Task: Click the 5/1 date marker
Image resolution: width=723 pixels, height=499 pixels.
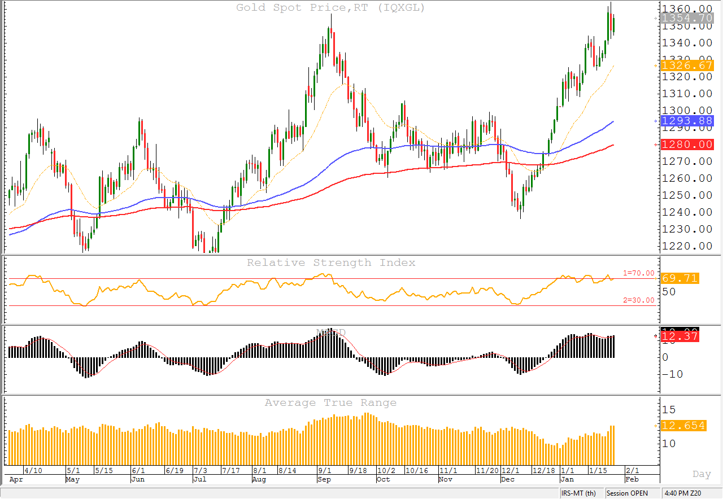Action: pos(73,470)
